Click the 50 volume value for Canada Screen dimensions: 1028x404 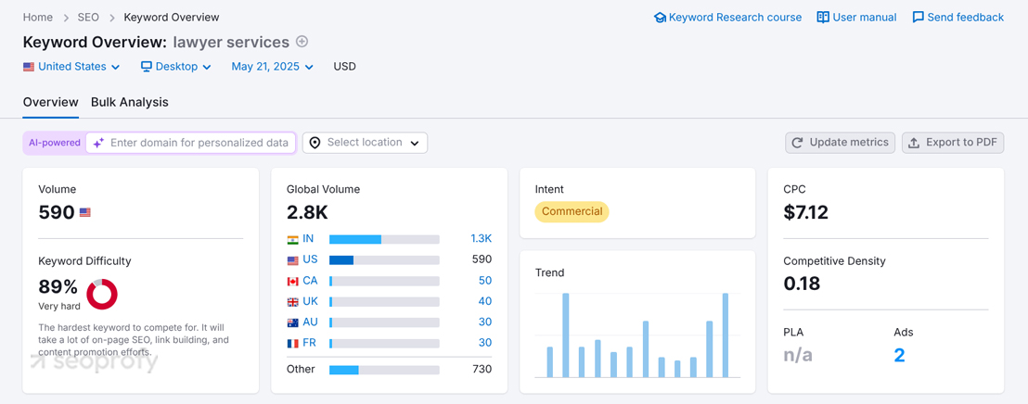click(485, 280)
